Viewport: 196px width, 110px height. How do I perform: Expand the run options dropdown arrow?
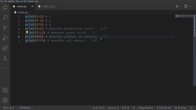coord(181,6)
